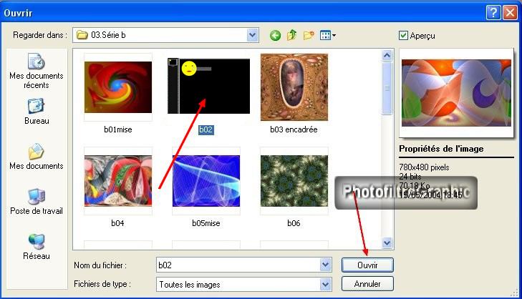Open the Fichiers de type dropdown
The height and width of the screenshot is (299, 522).
point(327,284)
